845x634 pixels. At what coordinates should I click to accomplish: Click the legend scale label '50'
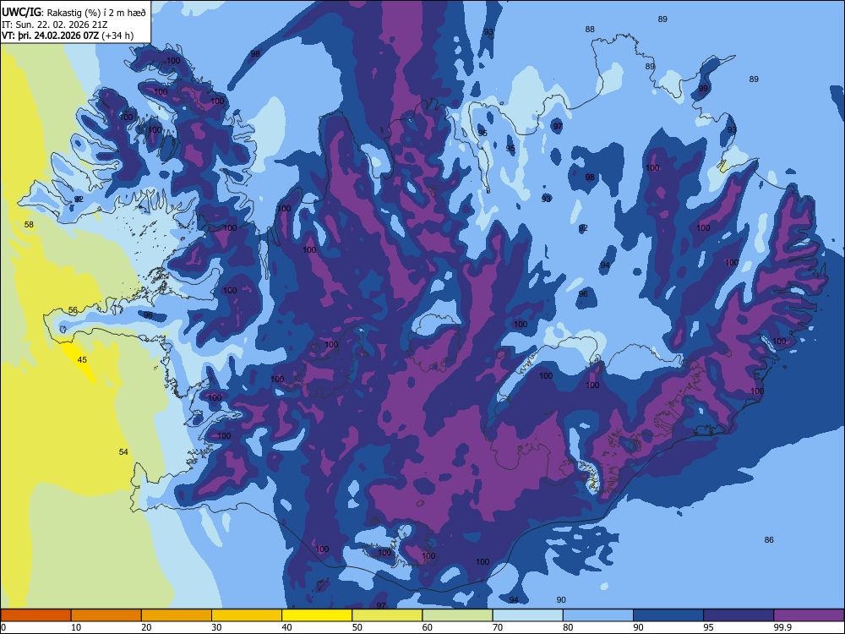[357, 627]
